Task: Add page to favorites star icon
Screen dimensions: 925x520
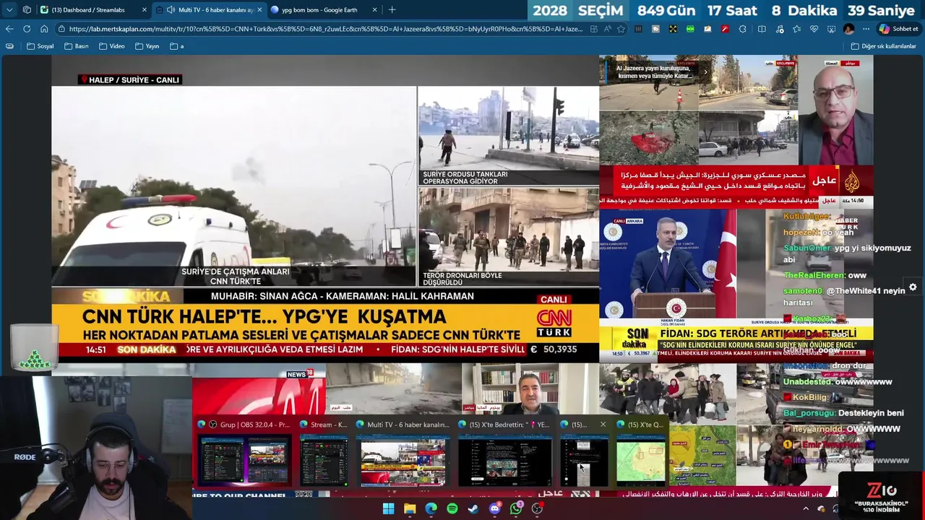Action: (x=621, y=29)
